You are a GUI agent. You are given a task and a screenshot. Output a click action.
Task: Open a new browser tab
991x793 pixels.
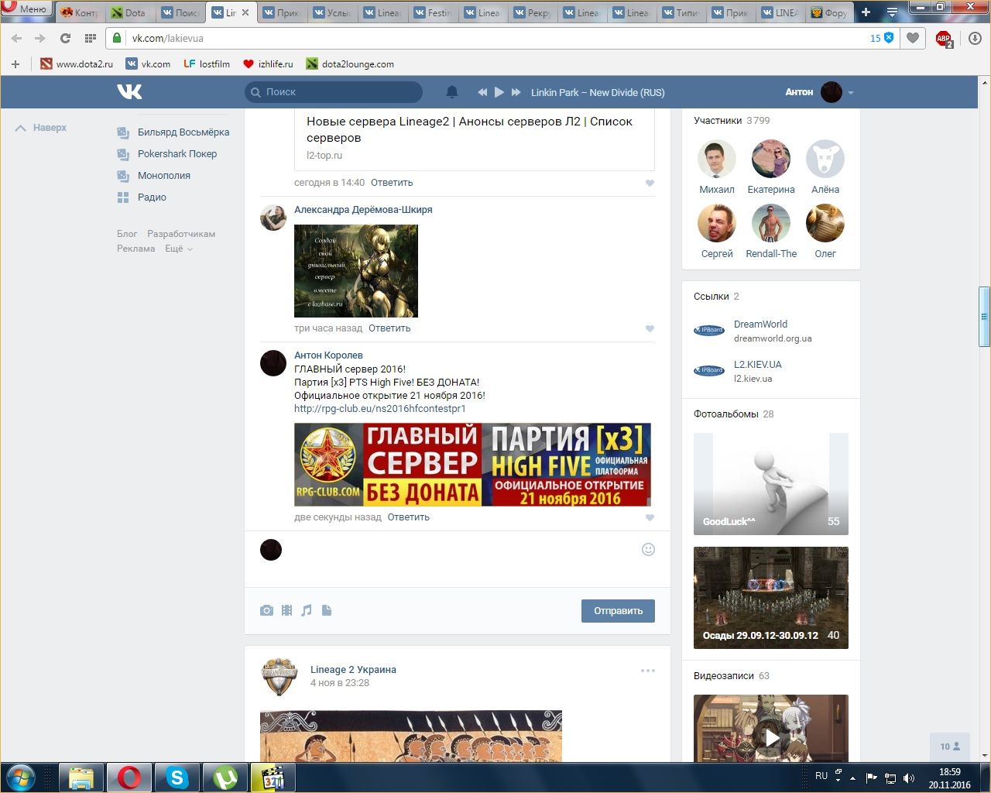[866, 12]
